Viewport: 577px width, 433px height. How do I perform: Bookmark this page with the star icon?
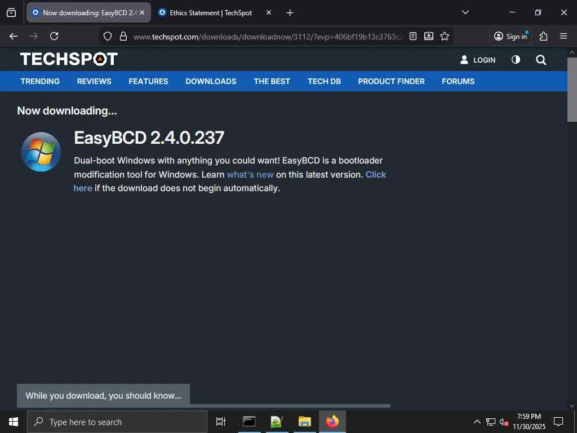click(x=445, y=36)
